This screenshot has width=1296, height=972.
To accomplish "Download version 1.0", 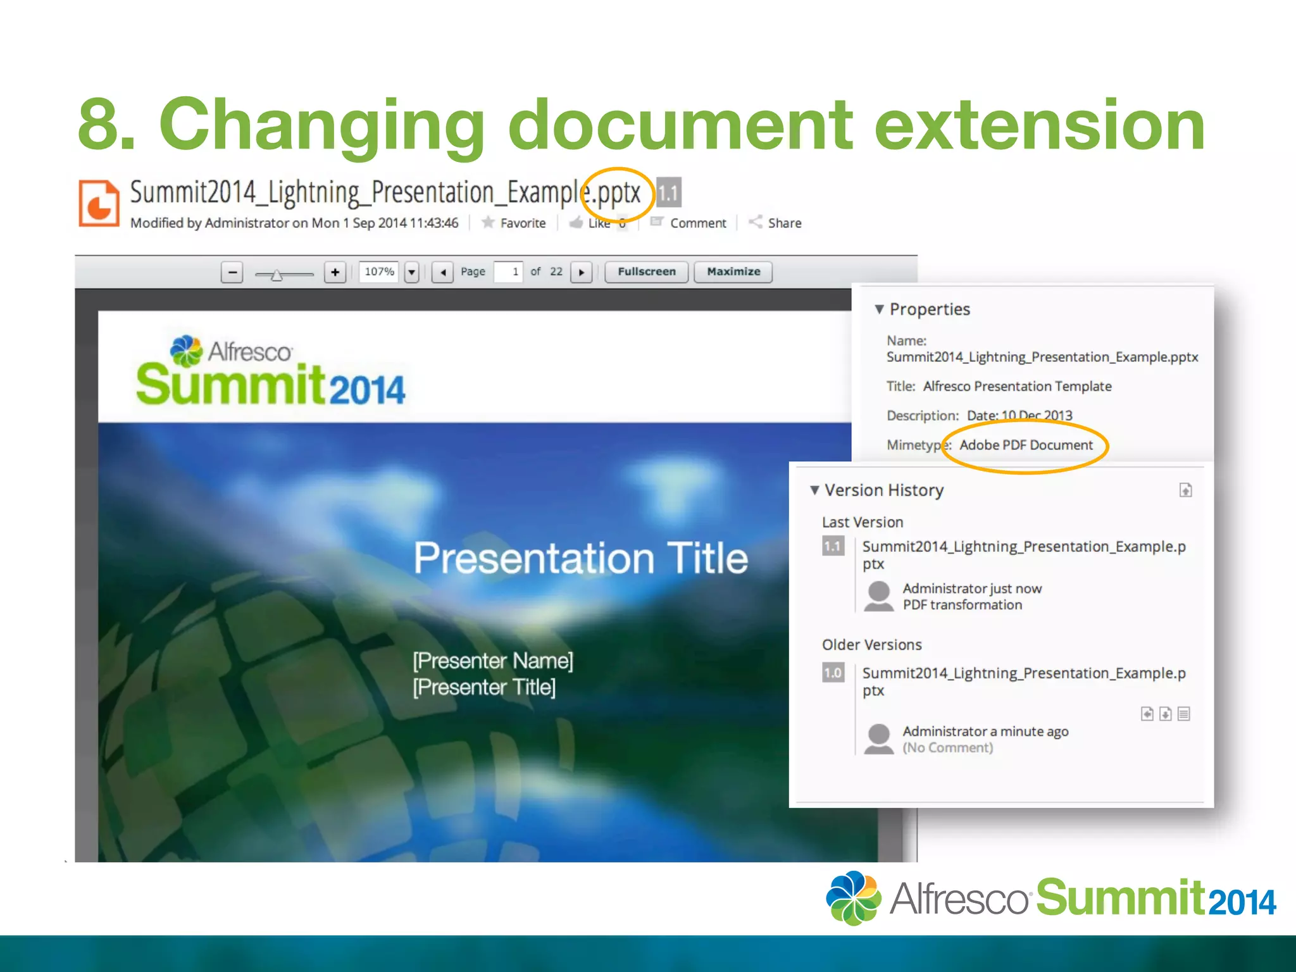I will [1166, 714].
